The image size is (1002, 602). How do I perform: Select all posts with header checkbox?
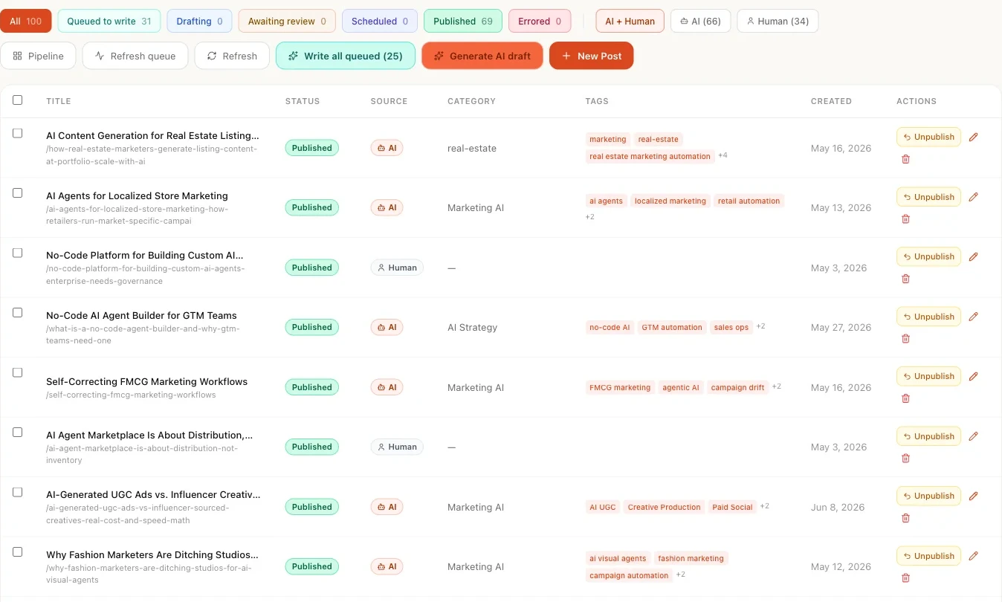(x=18, y=100)
